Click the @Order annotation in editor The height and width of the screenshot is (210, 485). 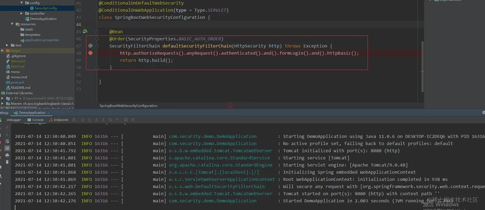(x=117, y=39)
